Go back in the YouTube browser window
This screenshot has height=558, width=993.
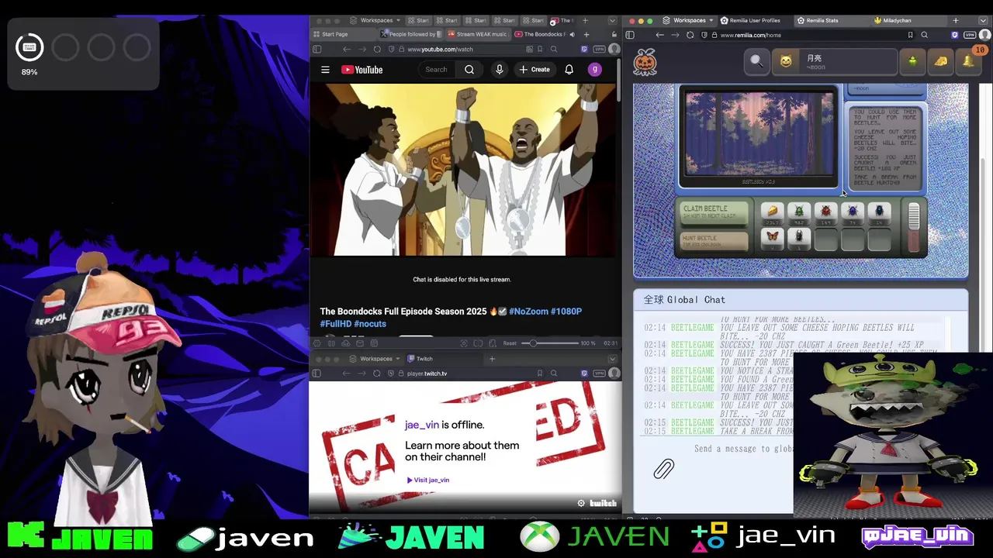(x=347, y=49)
